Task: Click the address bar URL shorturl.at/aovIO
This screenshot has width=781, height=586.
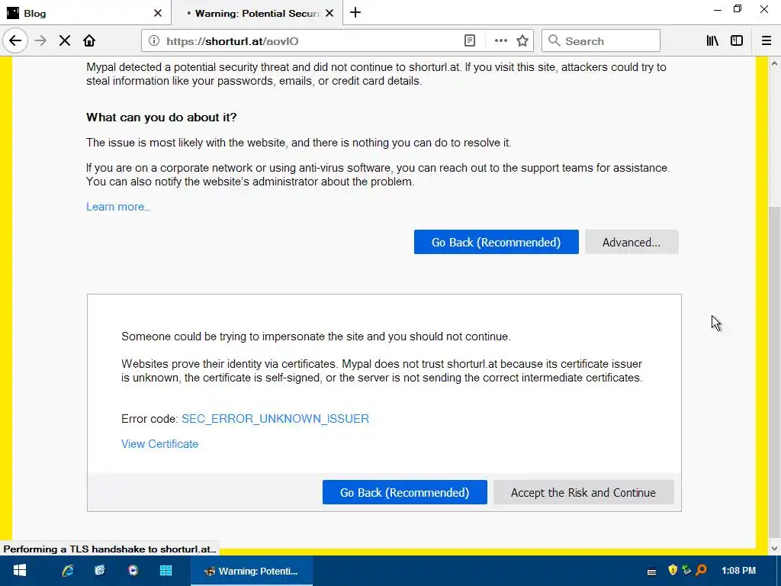Action: tap(232, 41)
